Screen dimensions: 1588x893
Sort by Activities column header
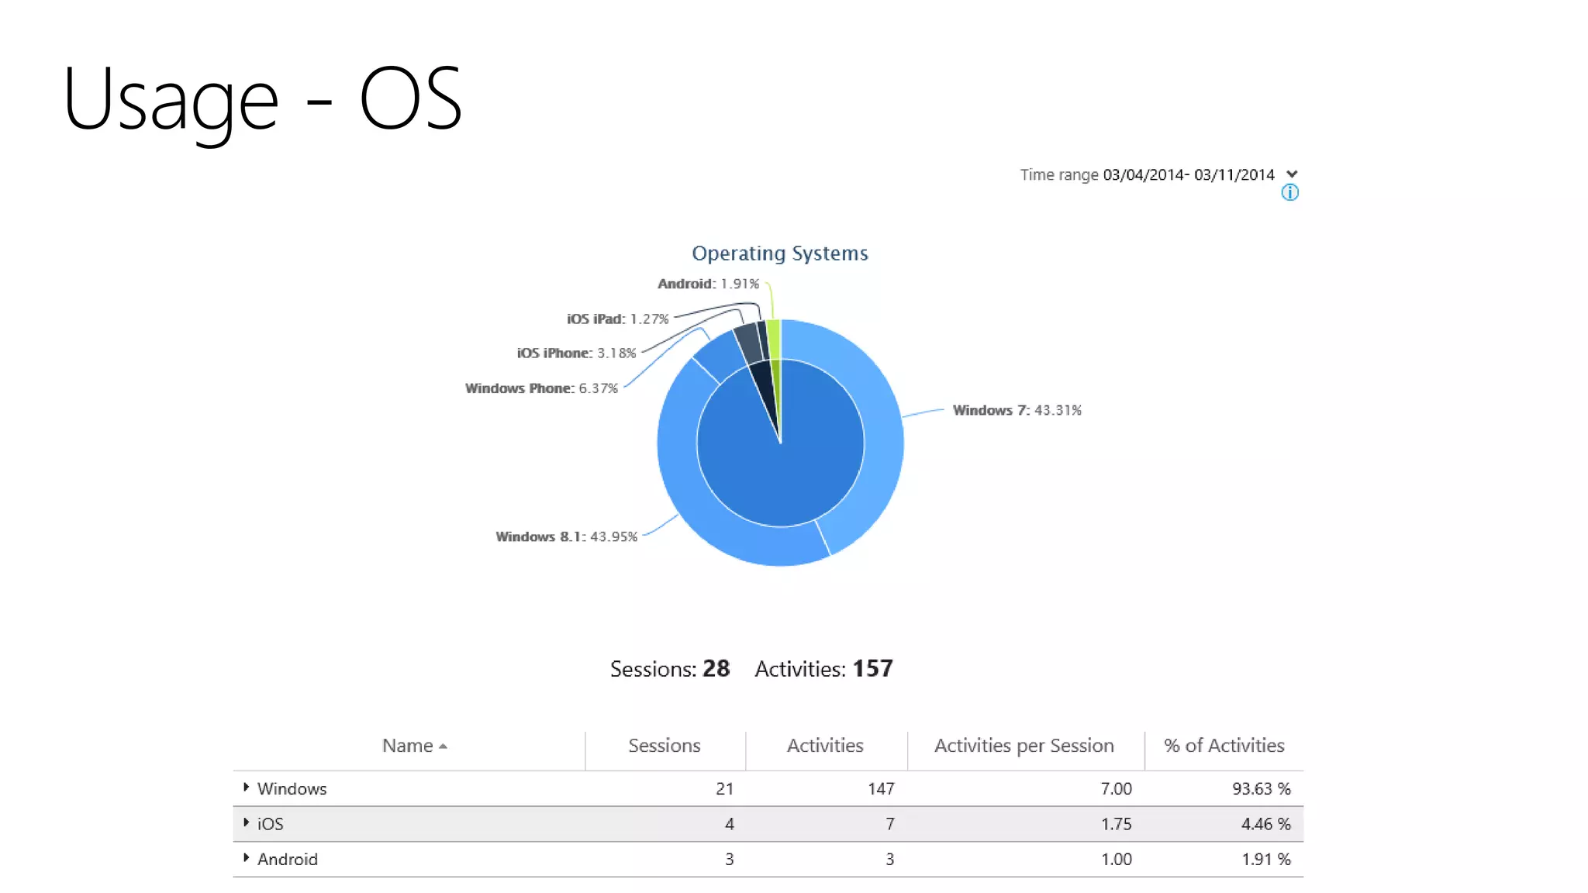[x=825, y=746]
